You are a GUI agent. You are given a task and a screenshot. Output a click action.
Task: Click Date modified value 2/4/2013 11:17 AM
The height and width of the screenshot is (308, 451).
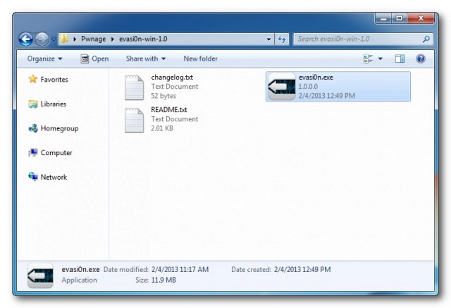tap(180, 269)
